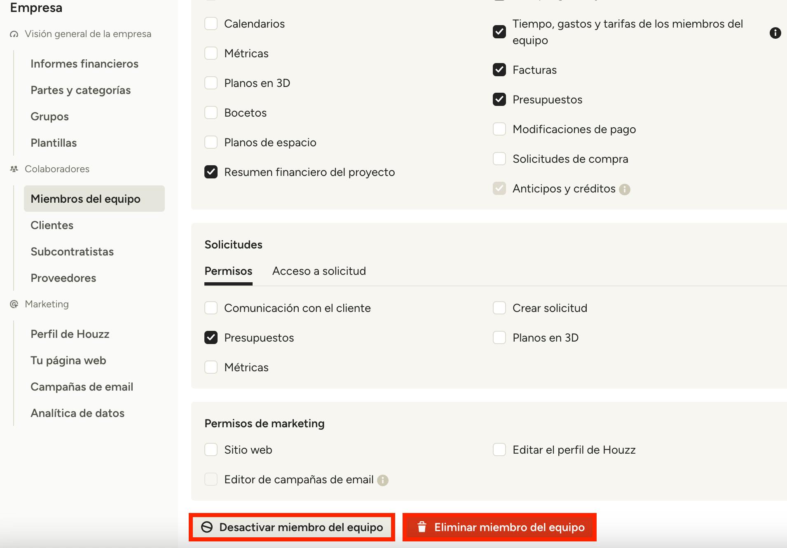Click info icon next to Editor de campañas
Image resolution: width=787 pixels, height=548 pixels.
click(x=383, y=480)
